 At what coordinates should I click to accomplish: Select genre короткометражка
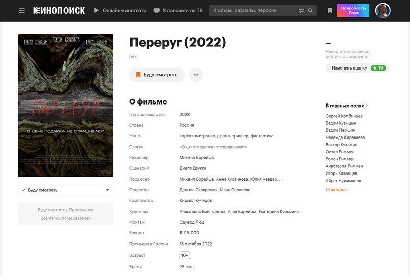coord(198,136)
